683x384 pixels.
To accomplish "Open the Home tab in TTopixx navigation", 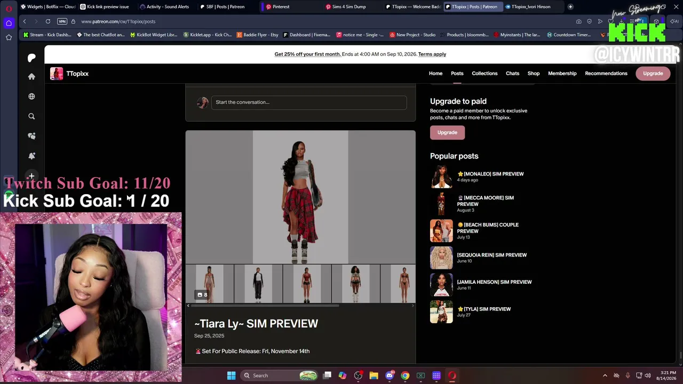I will pos(435,74).
